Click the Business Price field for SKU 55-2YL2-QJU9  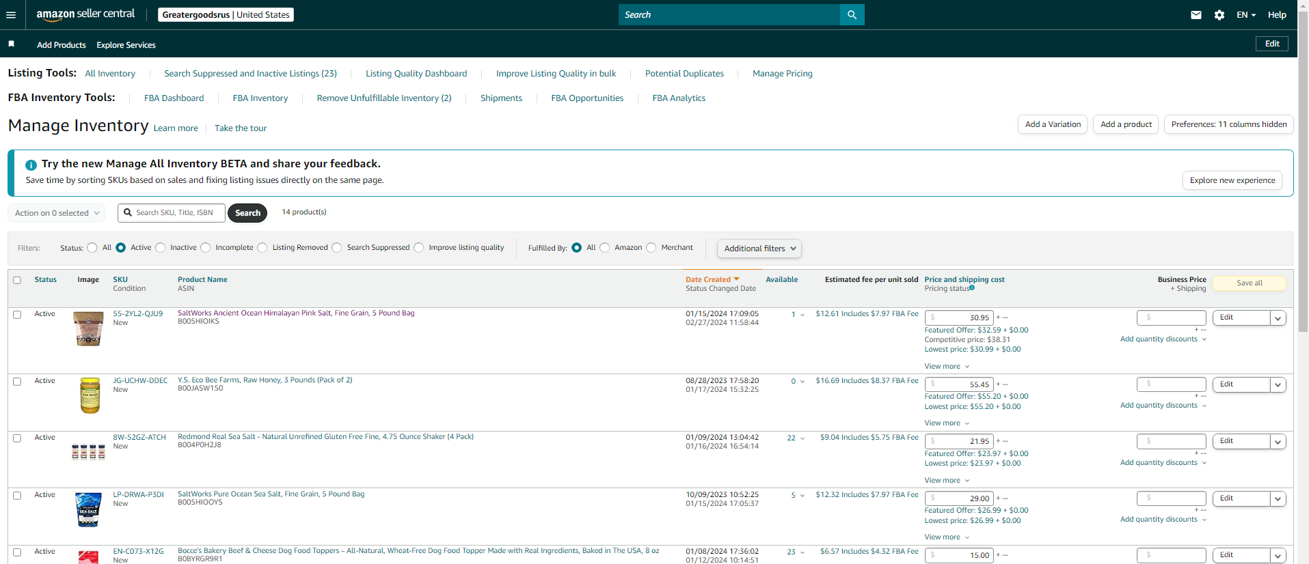click(1172, 318)
